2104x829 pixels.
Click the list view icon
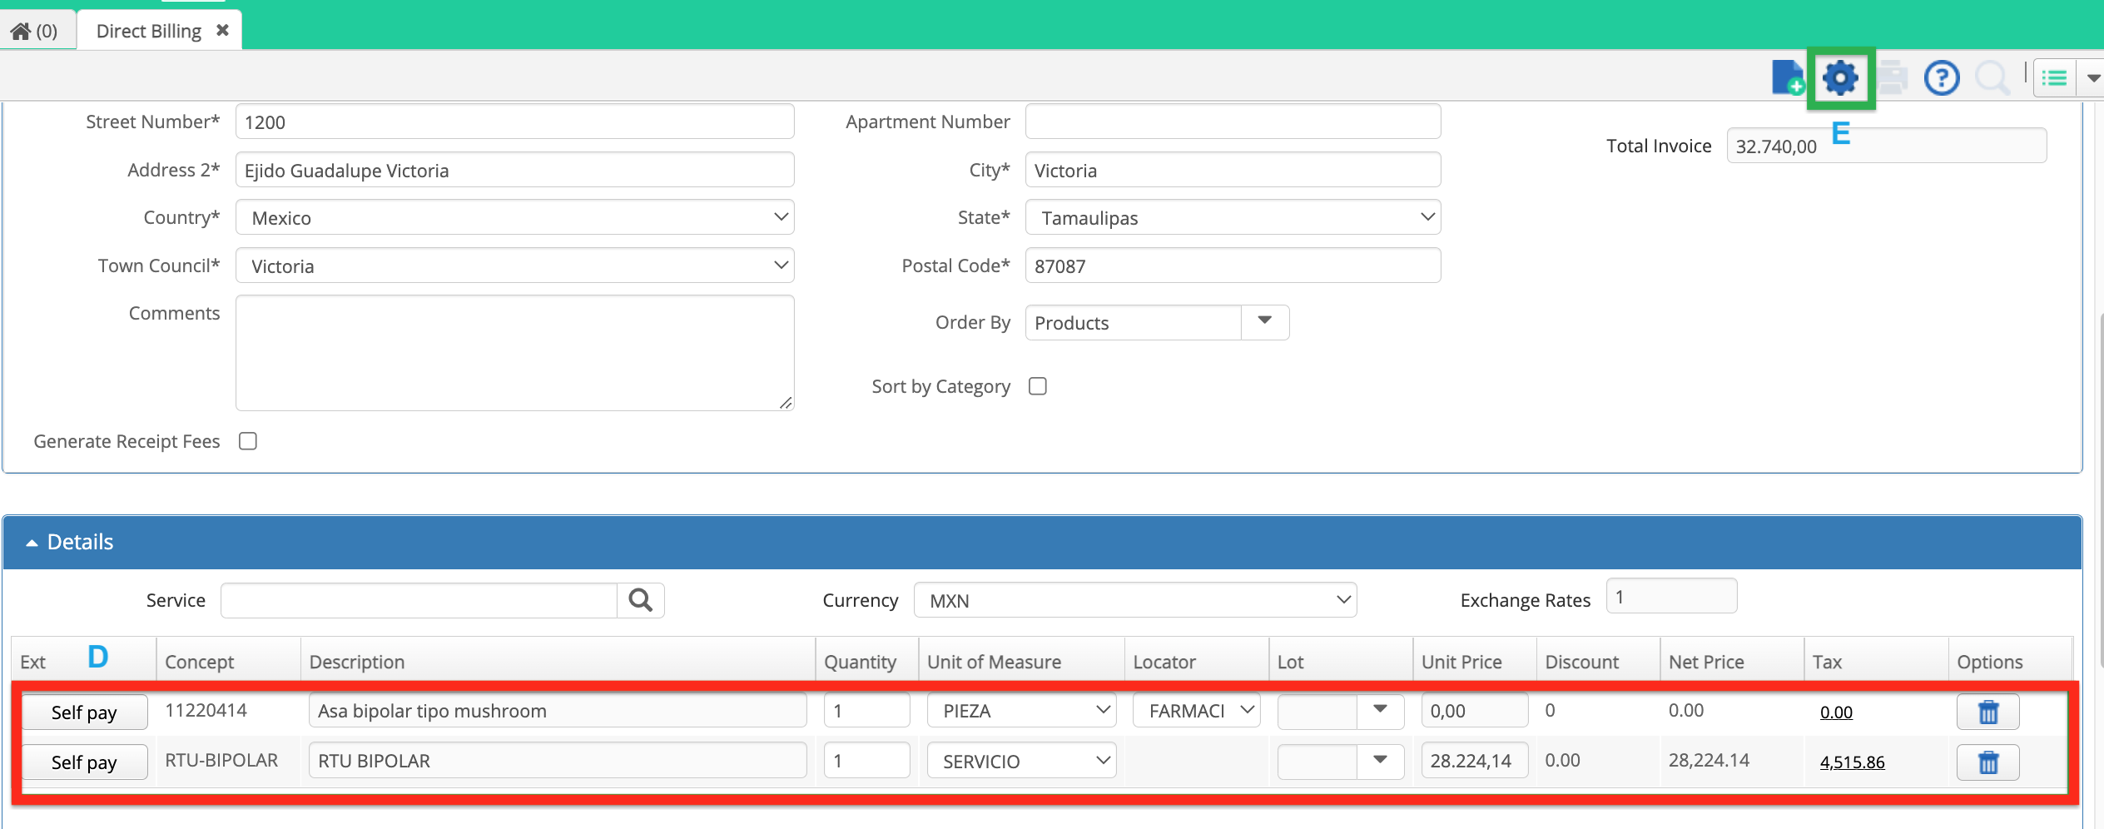[2054, 78]
